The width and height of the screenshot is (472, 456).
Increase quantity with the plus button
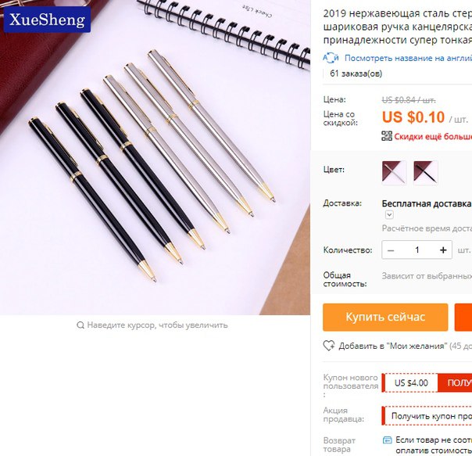click(x=443, y=250)
